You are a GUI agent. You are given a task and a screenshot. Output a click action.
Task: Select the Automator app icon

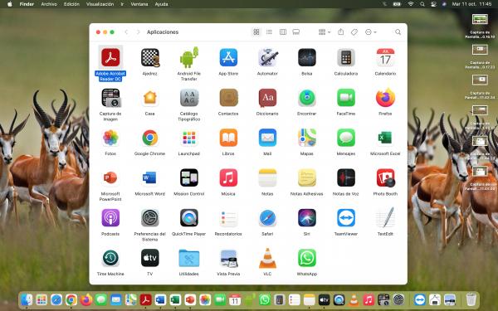pyautogui.click(x=267, y=57)
